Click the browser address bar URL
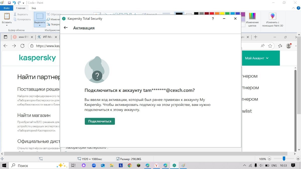 [48, 46]
